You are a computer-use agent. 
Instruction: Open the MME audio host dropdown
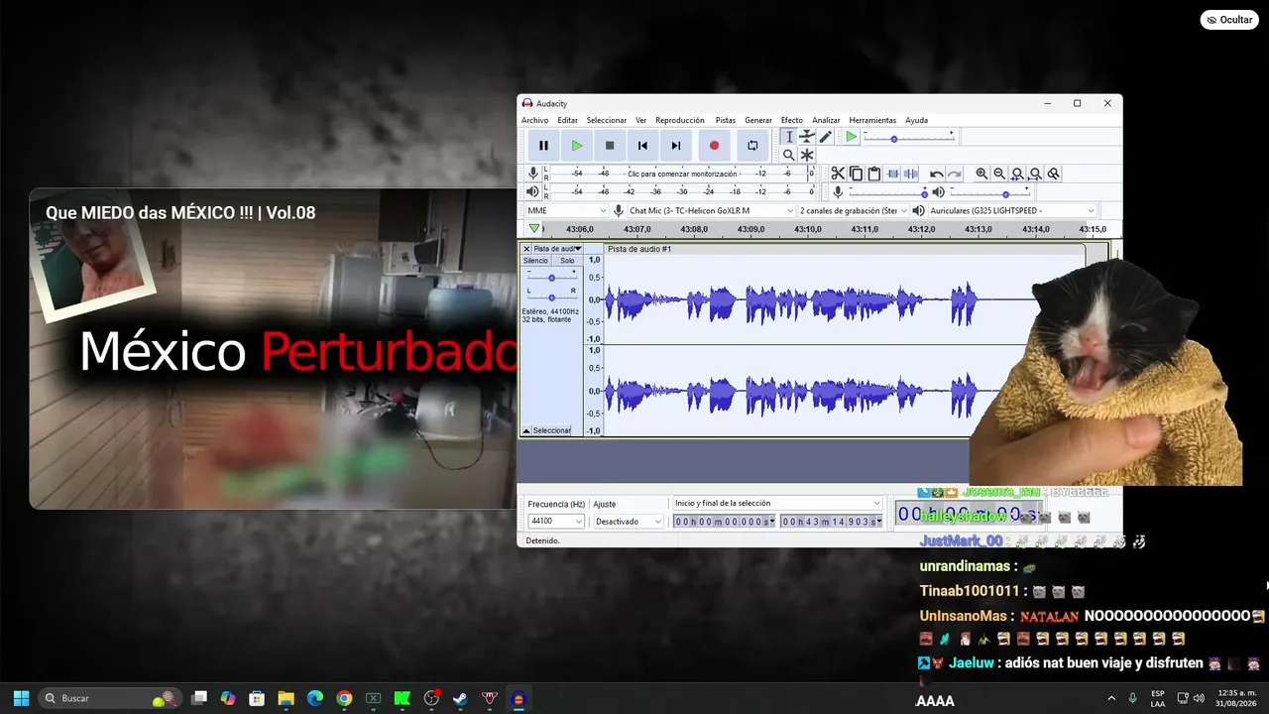[566, 210]
